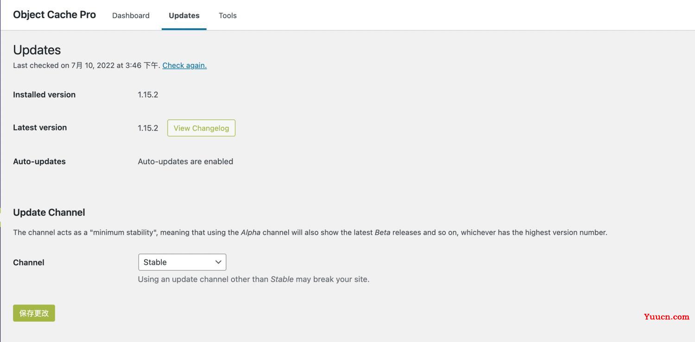Select the Installed version label

tap(44, 94)
